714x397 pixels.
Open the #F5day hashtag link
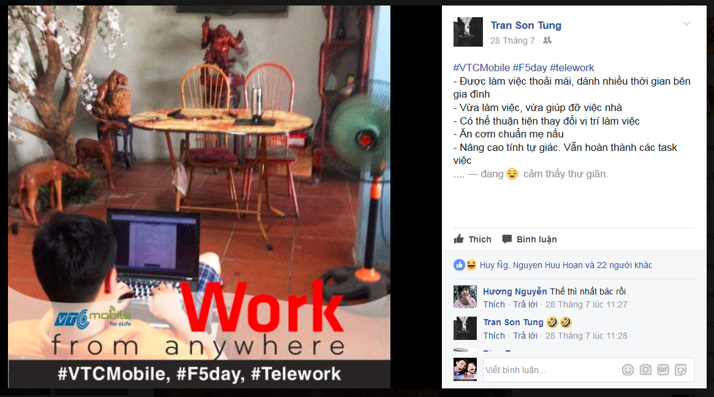pos(530,68)
